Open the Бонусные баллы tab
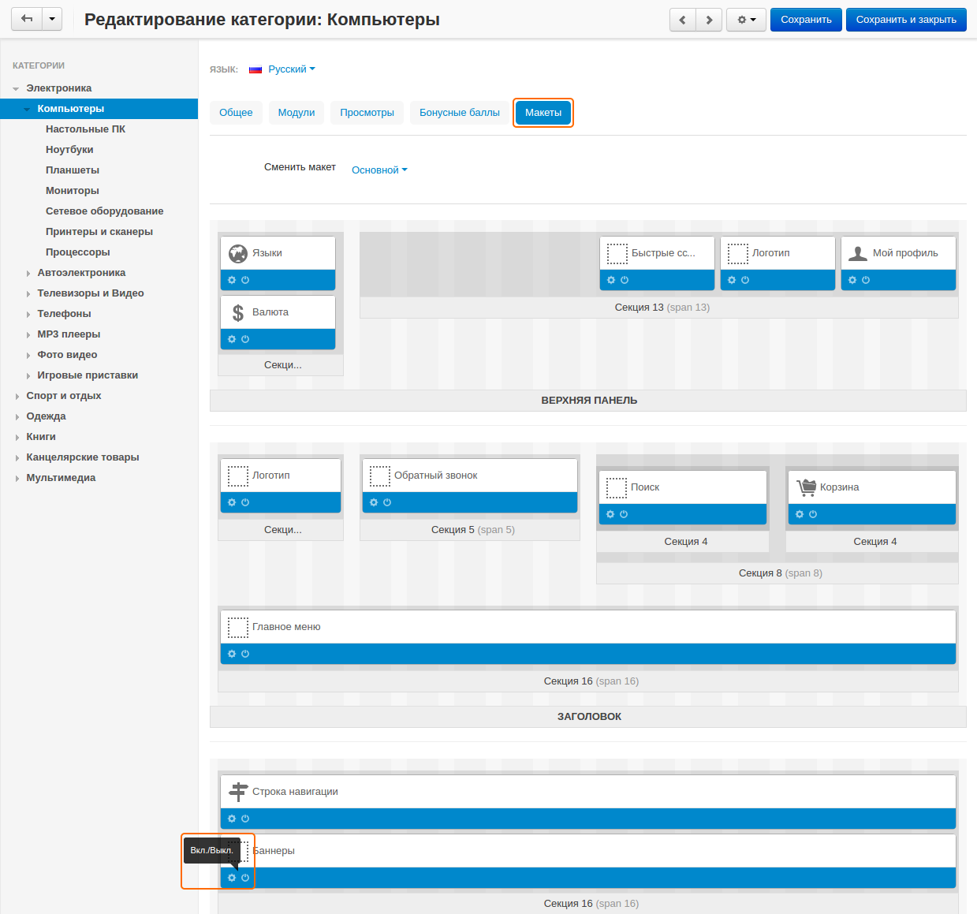The width and height of the screenshot is (977, 914). pyautogui.click(x=459, y=113)
